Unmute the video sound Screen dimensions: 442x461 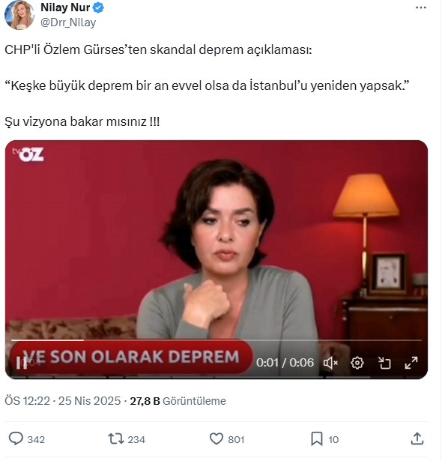330,363
